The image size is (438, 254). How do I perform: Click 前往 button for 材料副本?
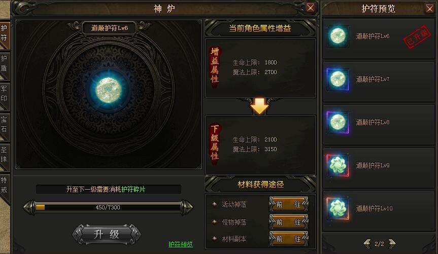click(x=289, y=239)
